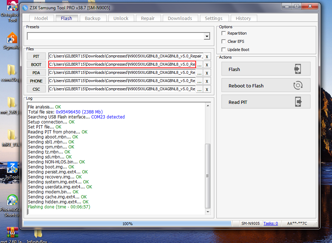
Task: Click the 100% progress bar
Action: coord(127,224)
